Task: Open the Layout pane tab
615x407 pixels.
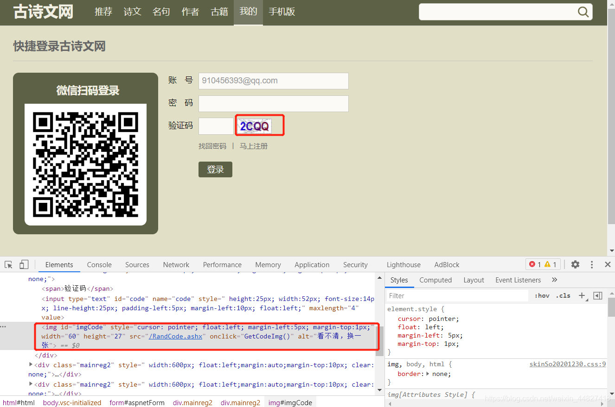Action: 474,280
